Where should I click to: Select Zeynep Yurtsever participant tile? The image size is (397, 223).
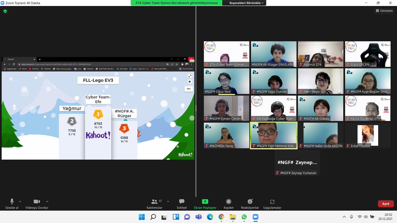(x=297, y=163)
